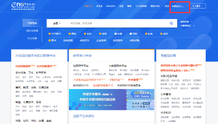Enable the 专利 checkbox
This screenshot has height=124, width=218.
pos(131,34)
